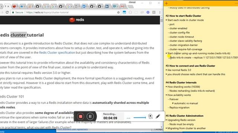Viewport: 238px width, 133px height.
Task: Toggle the webcam in the recording toolbar
Action: point(150,116)
